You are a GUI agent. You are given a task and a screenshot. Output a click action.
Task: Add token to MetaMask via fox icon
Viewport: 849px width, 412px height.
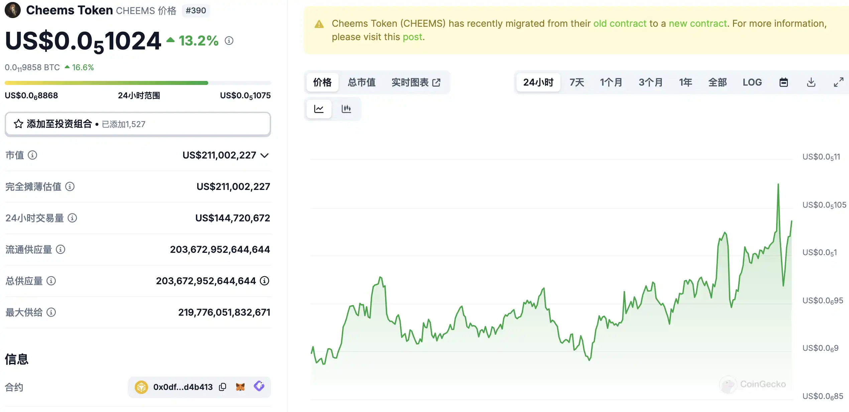point(240,387)
